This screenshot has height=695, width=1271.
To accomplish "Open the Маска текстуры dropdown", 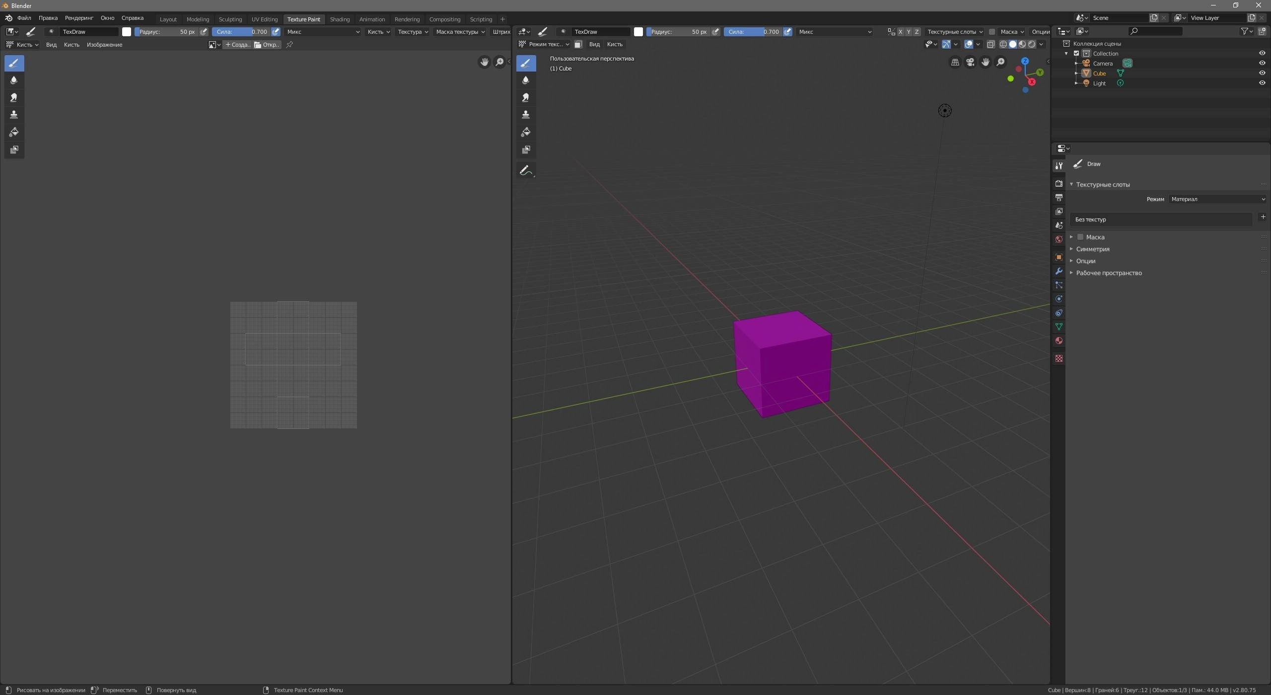I will (460, 31).
